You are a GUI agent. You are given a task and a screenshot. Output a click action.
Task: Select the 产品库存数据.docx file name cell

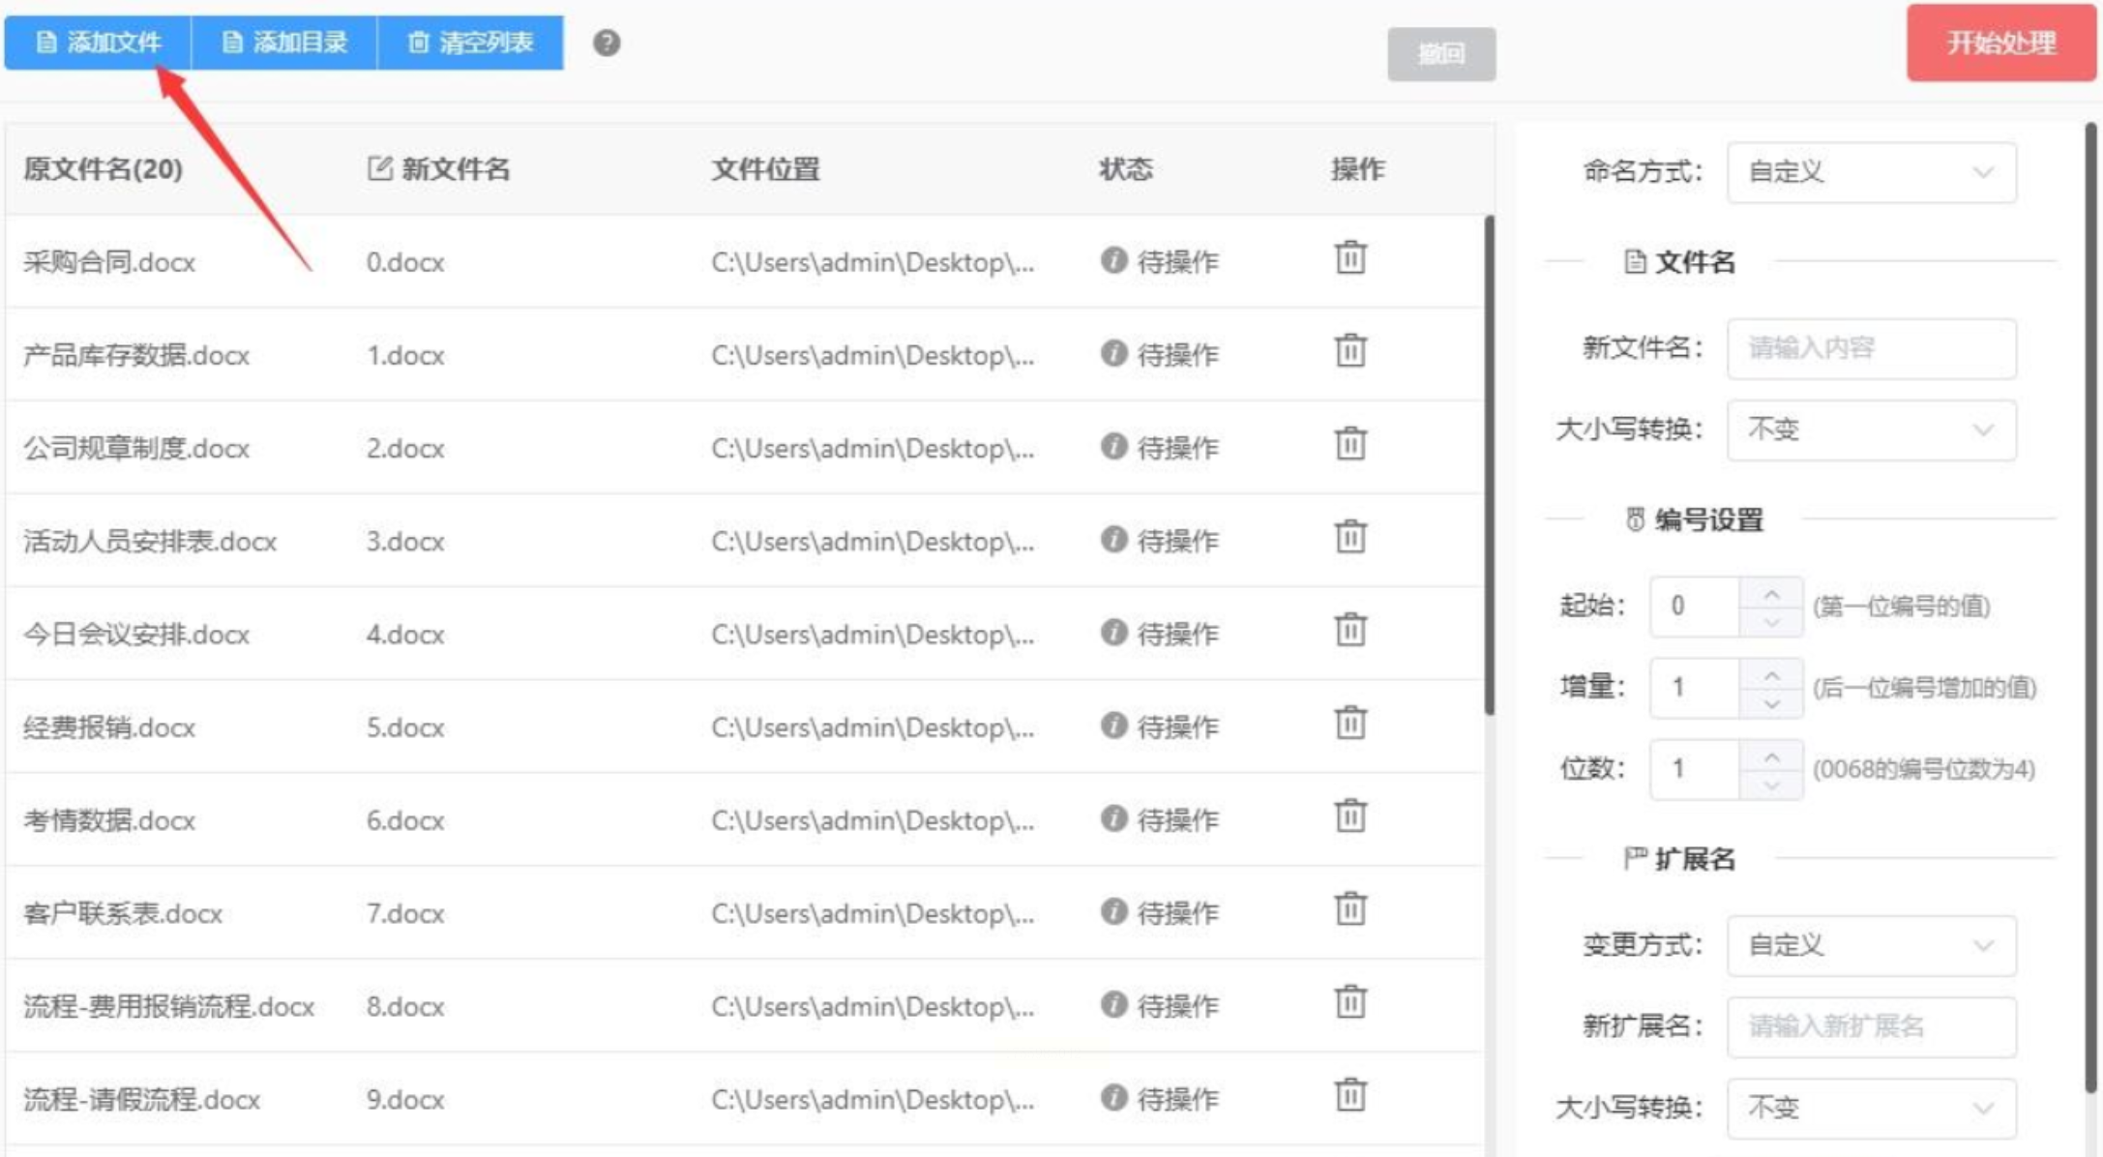tap(136, 355)
